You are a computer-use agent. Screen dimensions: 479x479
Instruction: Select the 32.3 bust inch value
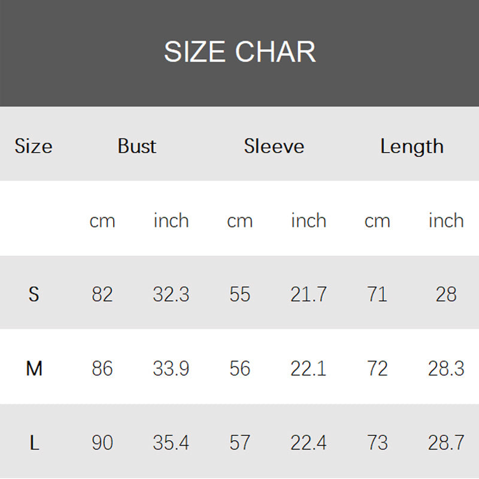coord(171,294)
